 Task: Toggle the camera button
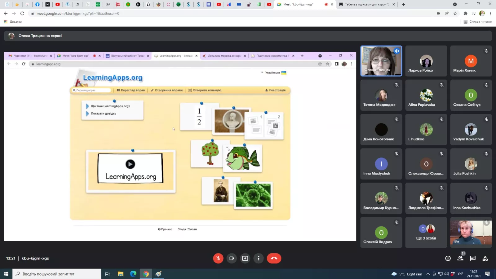(232, 258)
